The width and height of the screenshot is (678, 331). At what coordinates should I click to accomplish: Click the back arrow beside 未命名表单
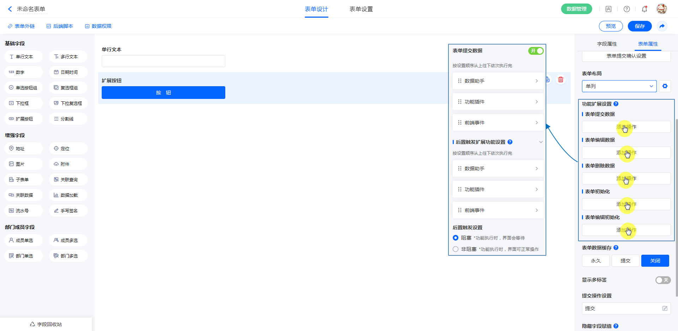tap(10, 9)
